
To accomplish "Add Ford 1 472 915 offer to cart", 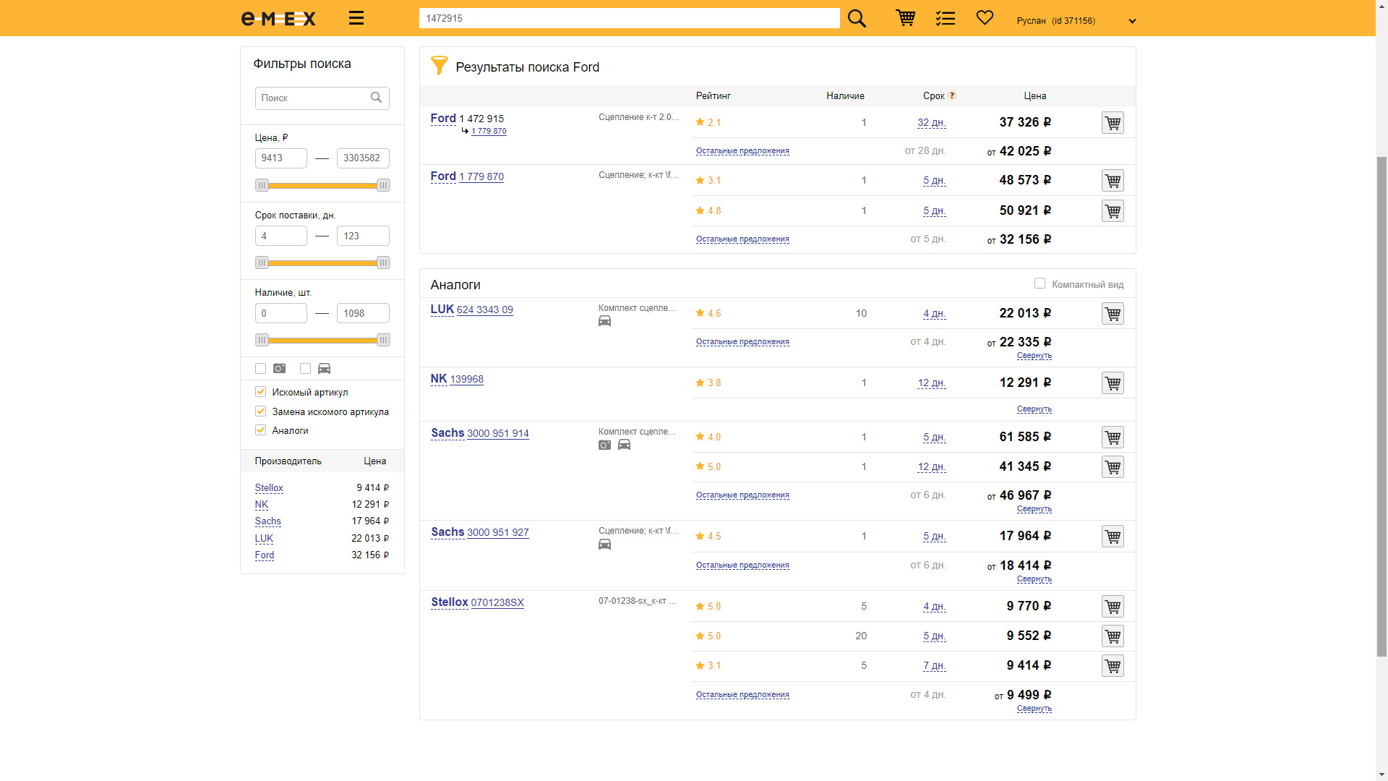I will (1113, 123).
